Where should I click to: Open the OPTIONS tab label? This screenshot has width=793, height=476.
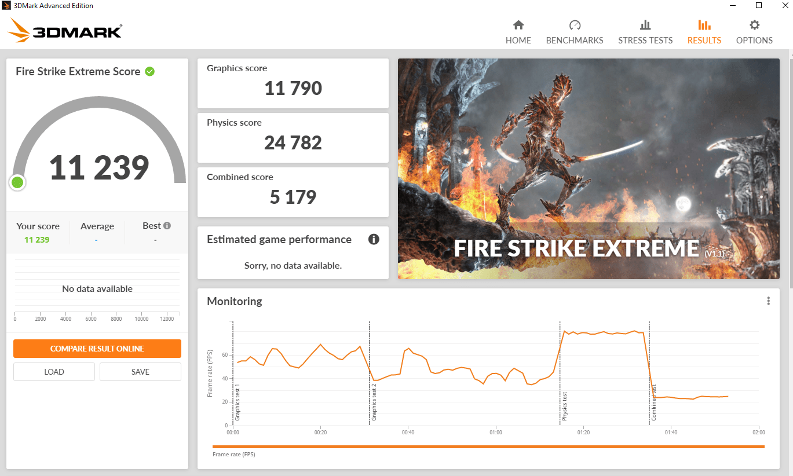pos(754,41)
